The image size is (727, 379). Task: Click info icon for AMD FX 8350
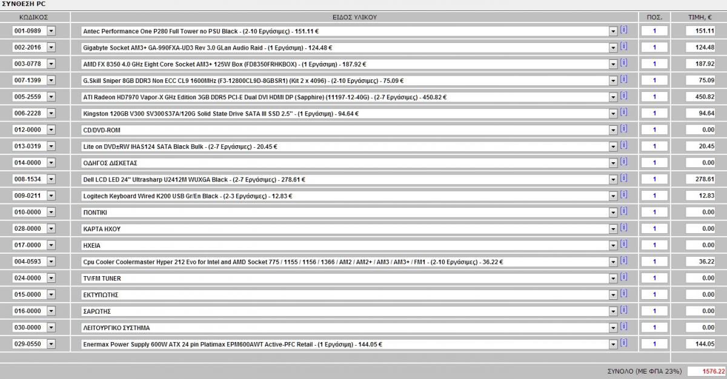[623, 62]
